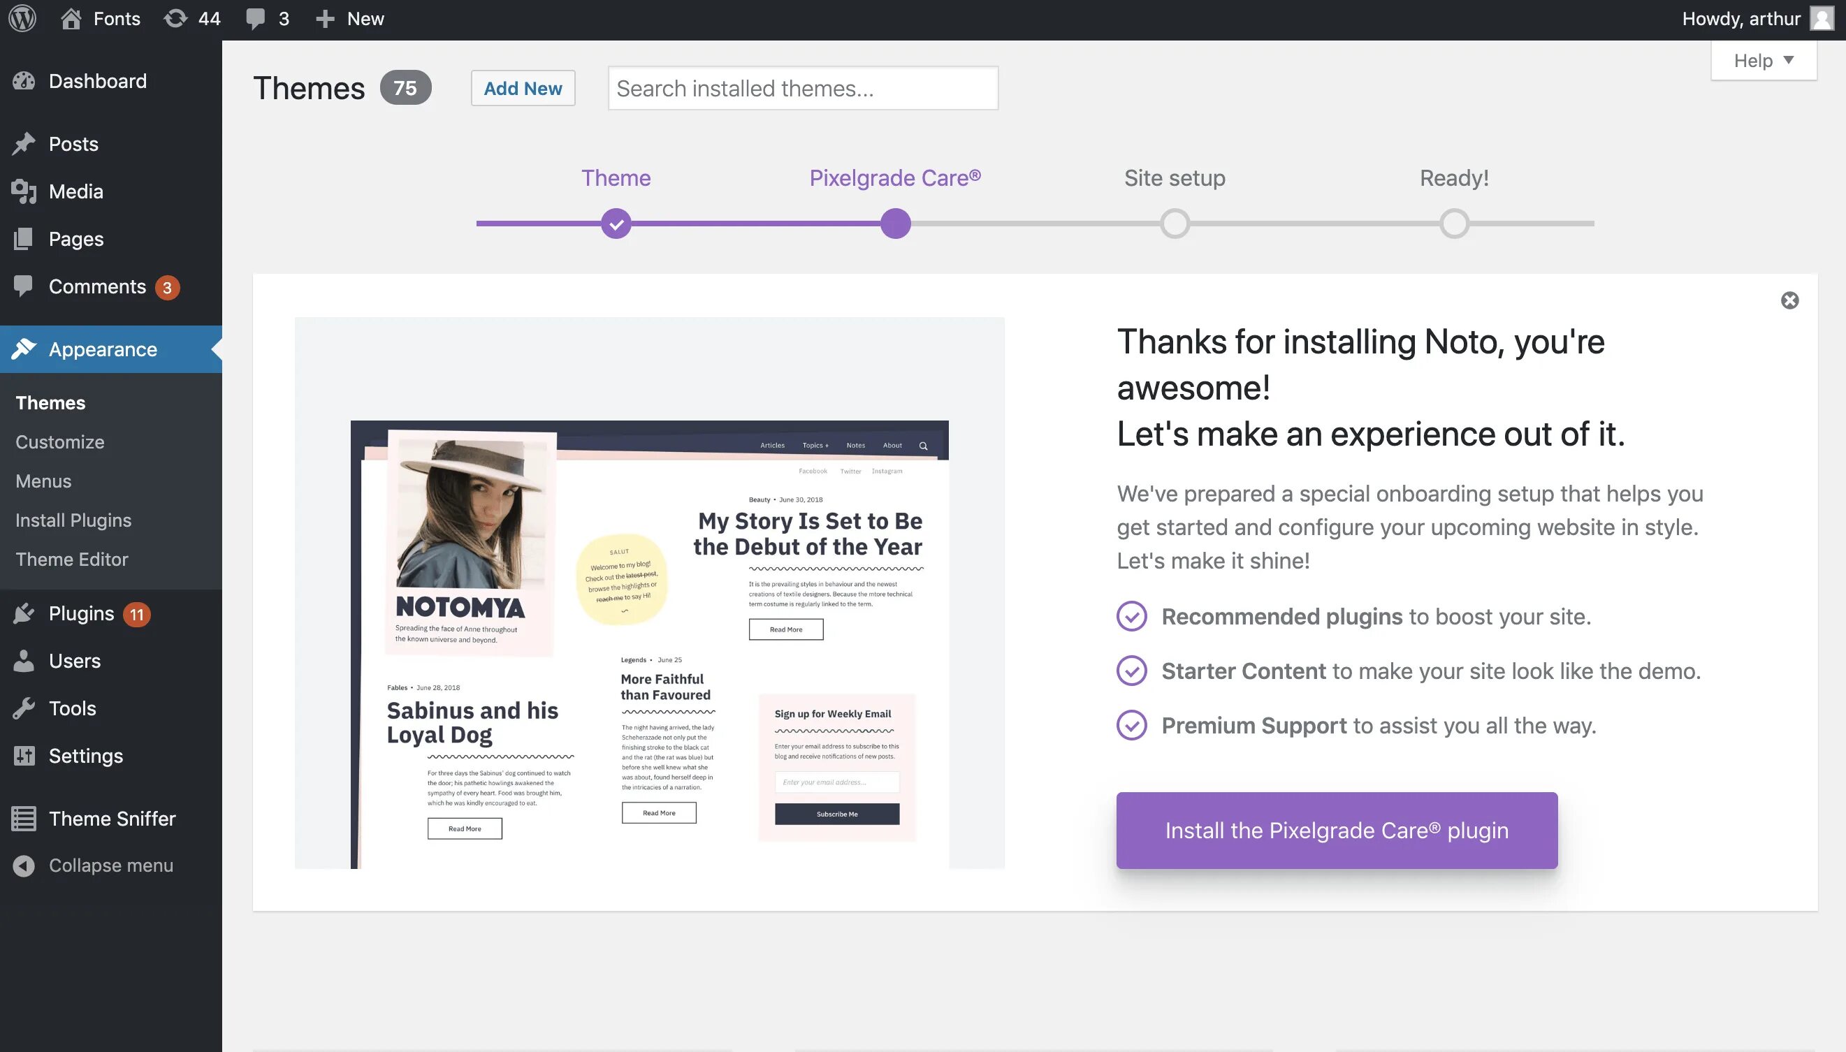Screen dimensions: 1846x1052
Task: Select the Themes menu item
Action: pos(50,402)
